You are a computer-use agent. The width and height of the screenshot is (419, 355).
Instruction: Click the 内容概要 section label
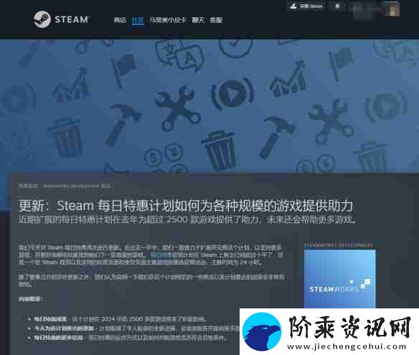click(x=30, y=299)
